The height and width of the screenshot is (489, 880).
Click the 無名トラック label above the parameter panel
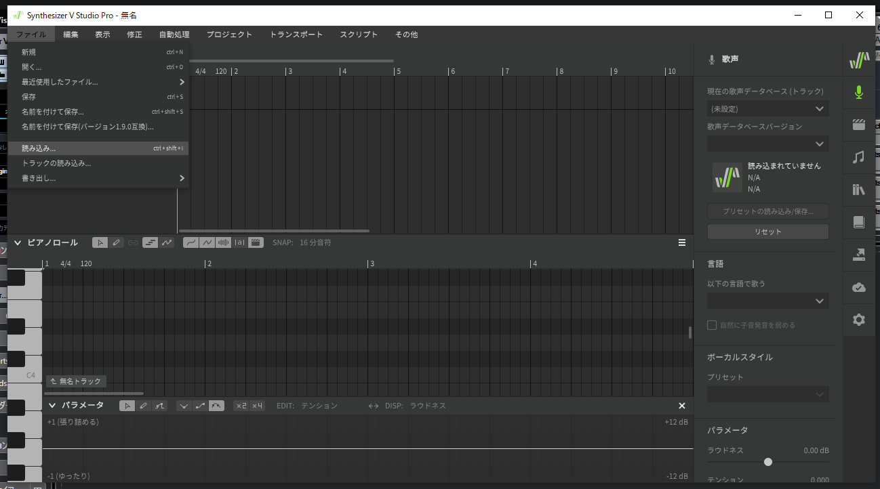point(75,381)
